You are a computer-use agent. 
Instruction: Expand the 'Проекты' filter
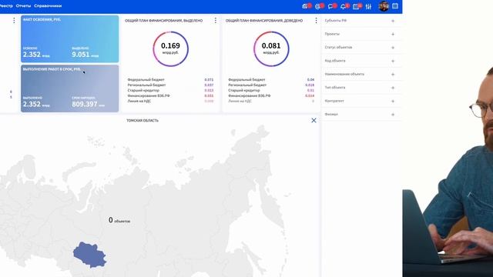click(x=393, y=34)
